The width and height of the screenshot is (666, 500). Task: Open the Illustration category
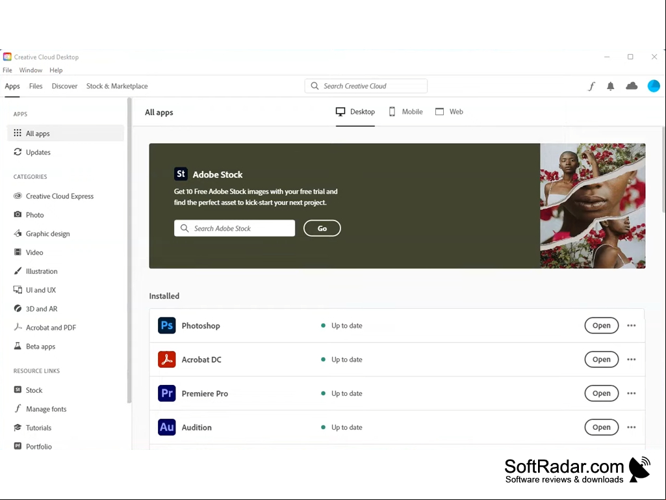(66, 271)
